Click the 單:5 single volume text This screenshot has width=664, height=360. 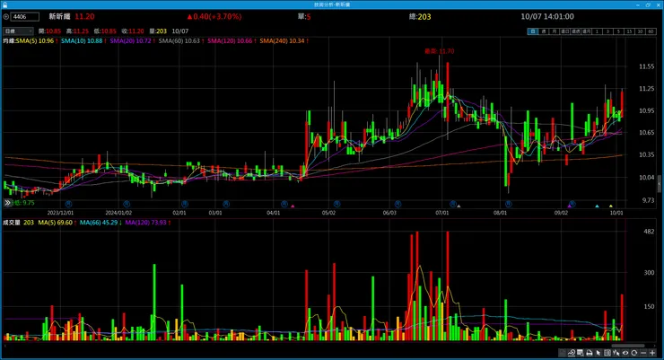pyautogui.click(x=304, y=16)
